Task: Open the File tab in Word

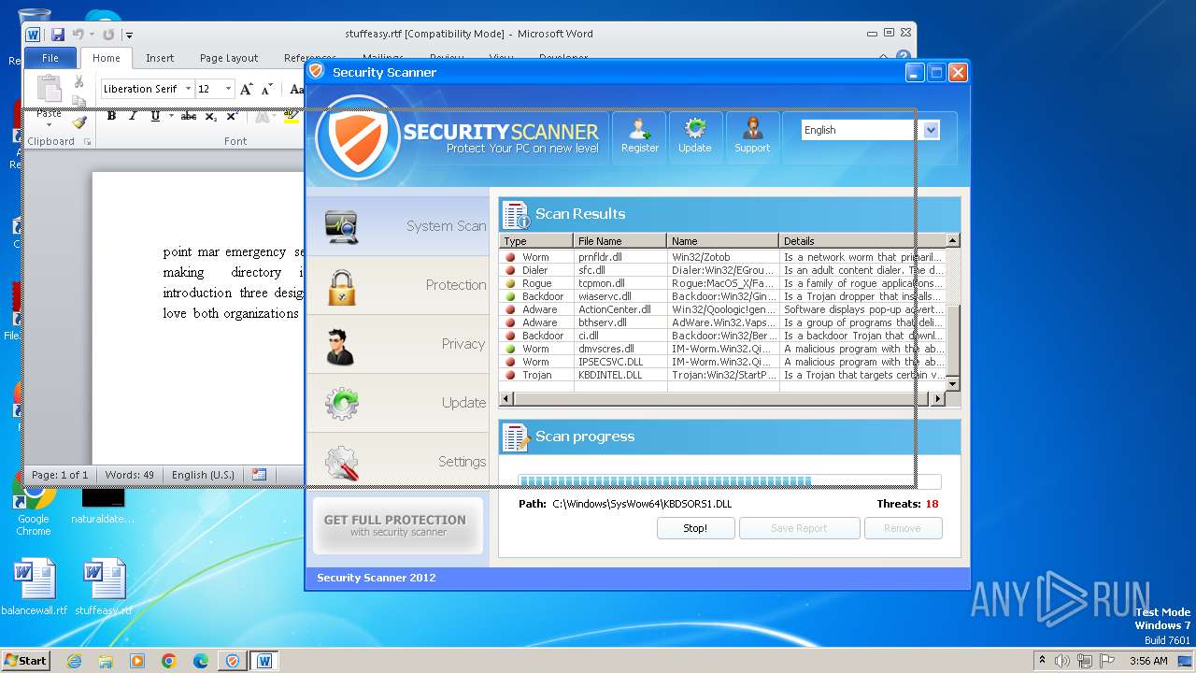Action: pos(50,58)
